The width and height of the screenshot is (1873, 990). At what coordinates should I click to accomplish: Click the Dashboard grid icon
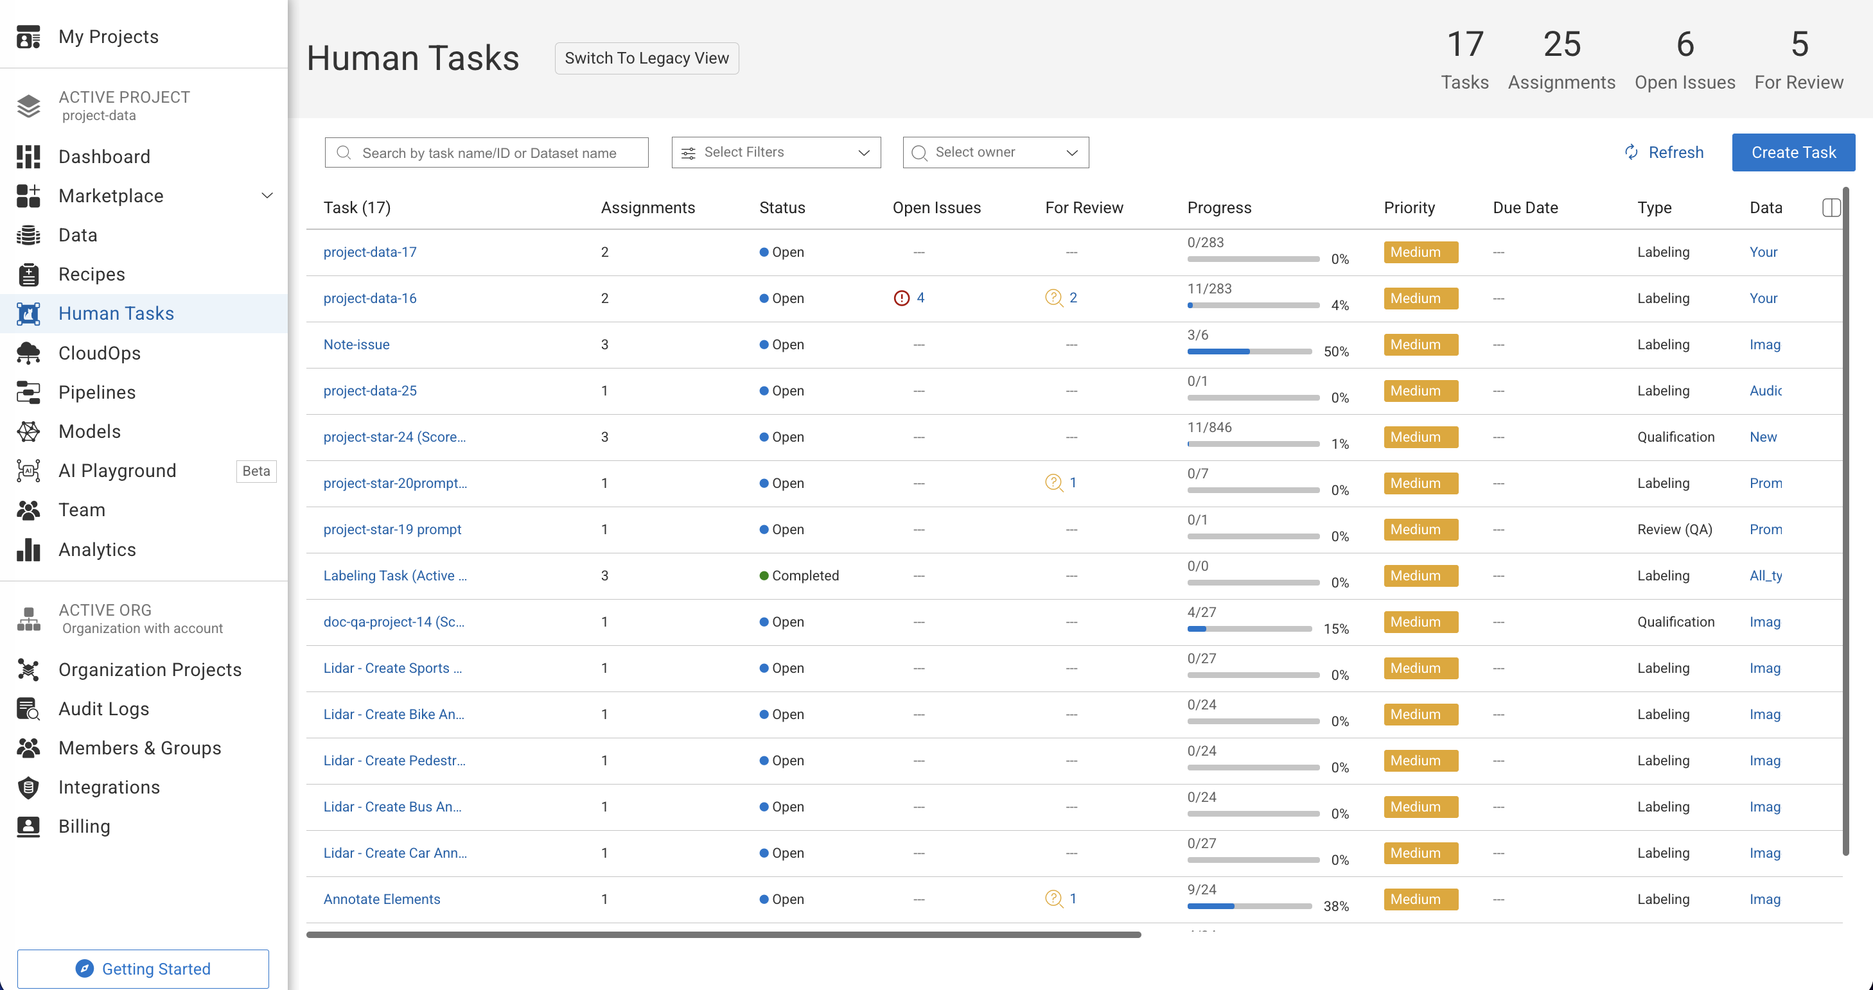[x=28, y=156]
